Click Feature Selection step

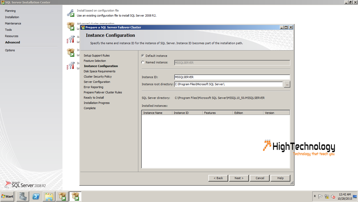(95, 61)
